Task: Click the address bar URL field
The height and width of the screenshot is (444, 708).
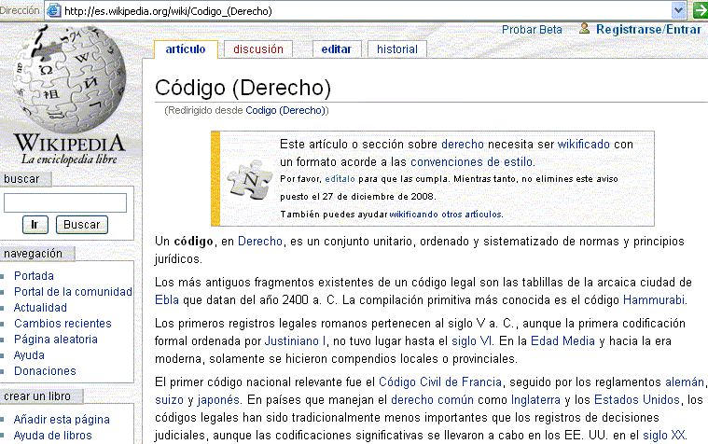Action: click(x=366, y=11)
